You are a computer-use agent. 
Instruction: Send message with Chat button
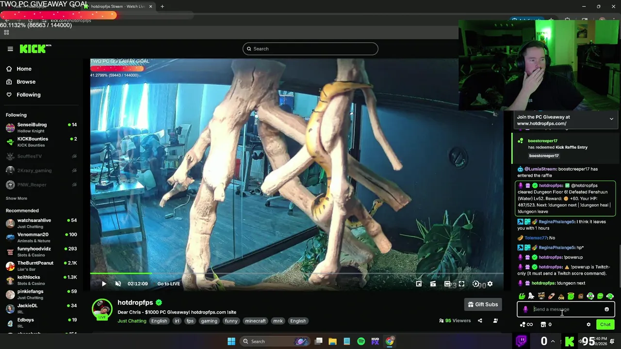click(x=605, y=325)
